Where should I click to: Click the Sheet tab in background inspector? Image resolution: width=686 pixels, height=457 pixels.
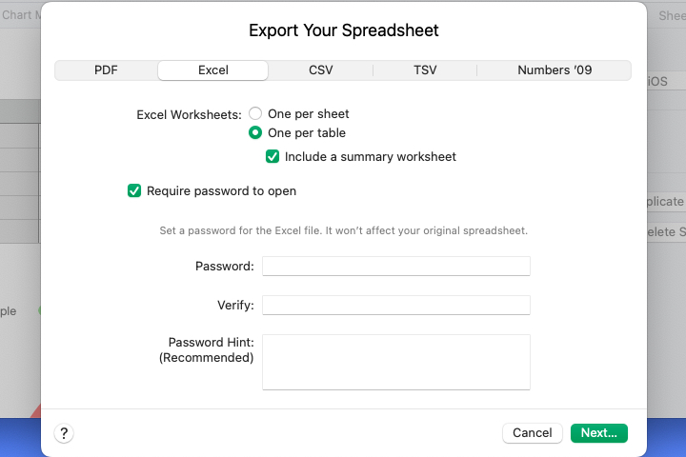coord(671,16)
